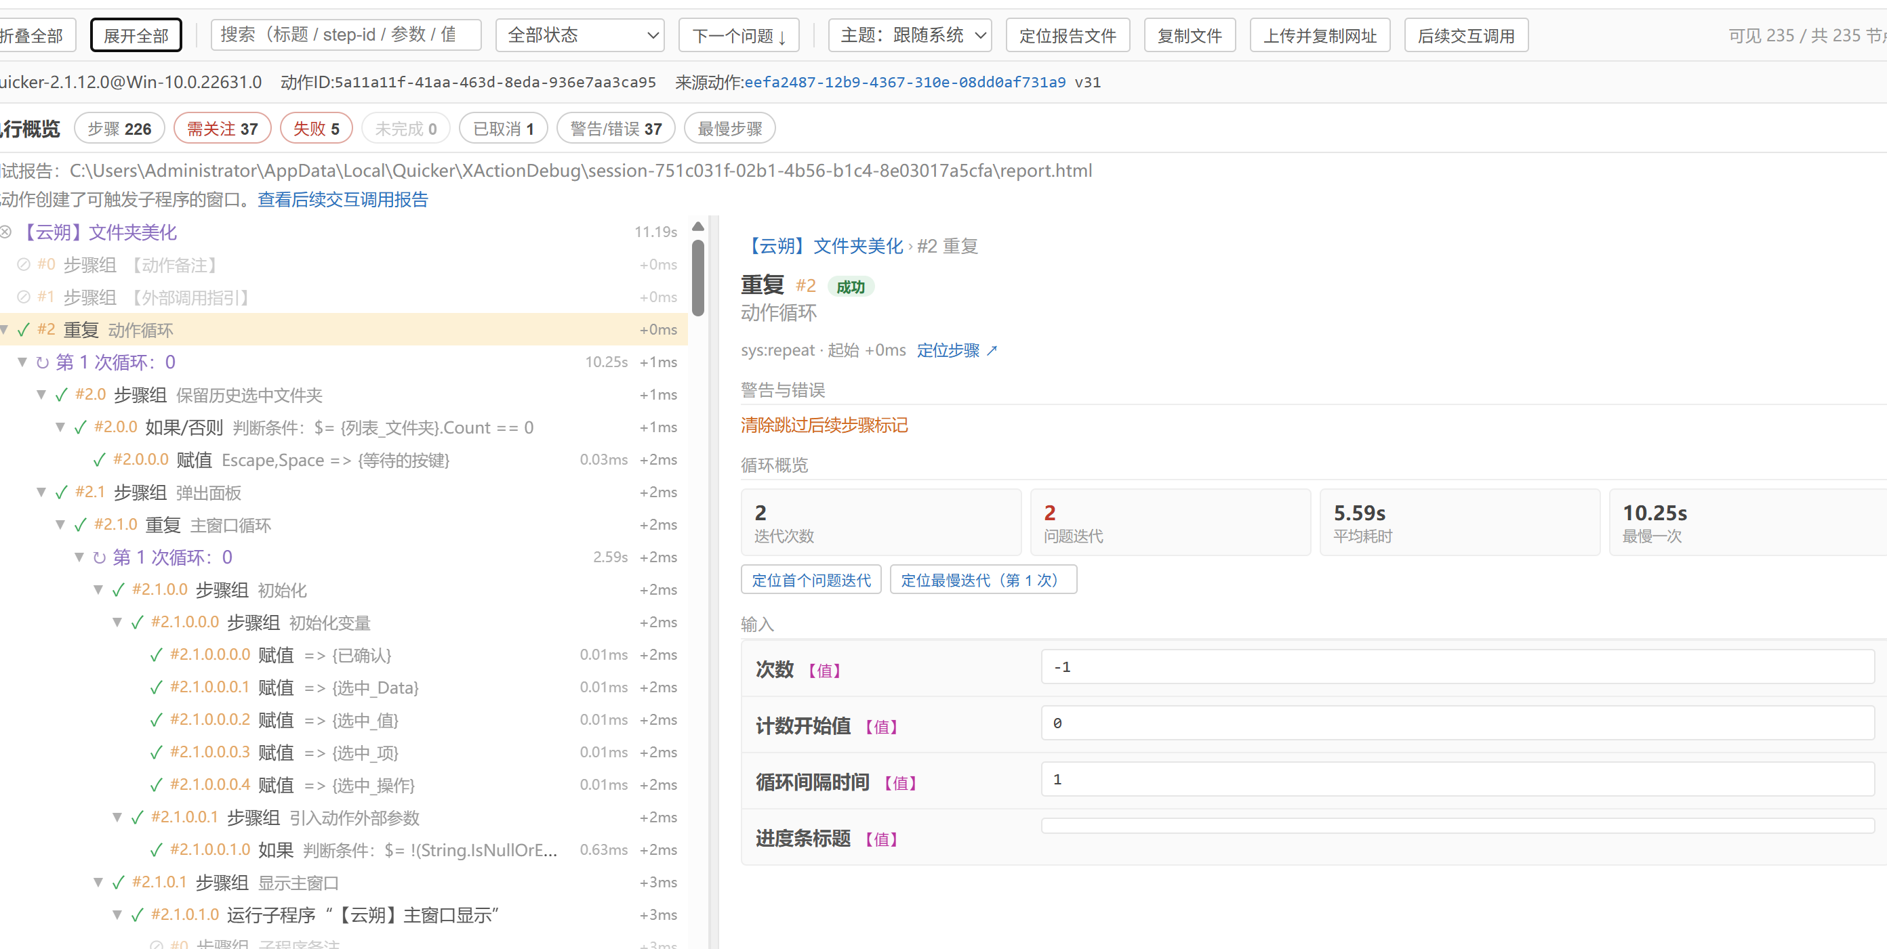Select the 需关注 37 filter chip

(x=222, y=129)
